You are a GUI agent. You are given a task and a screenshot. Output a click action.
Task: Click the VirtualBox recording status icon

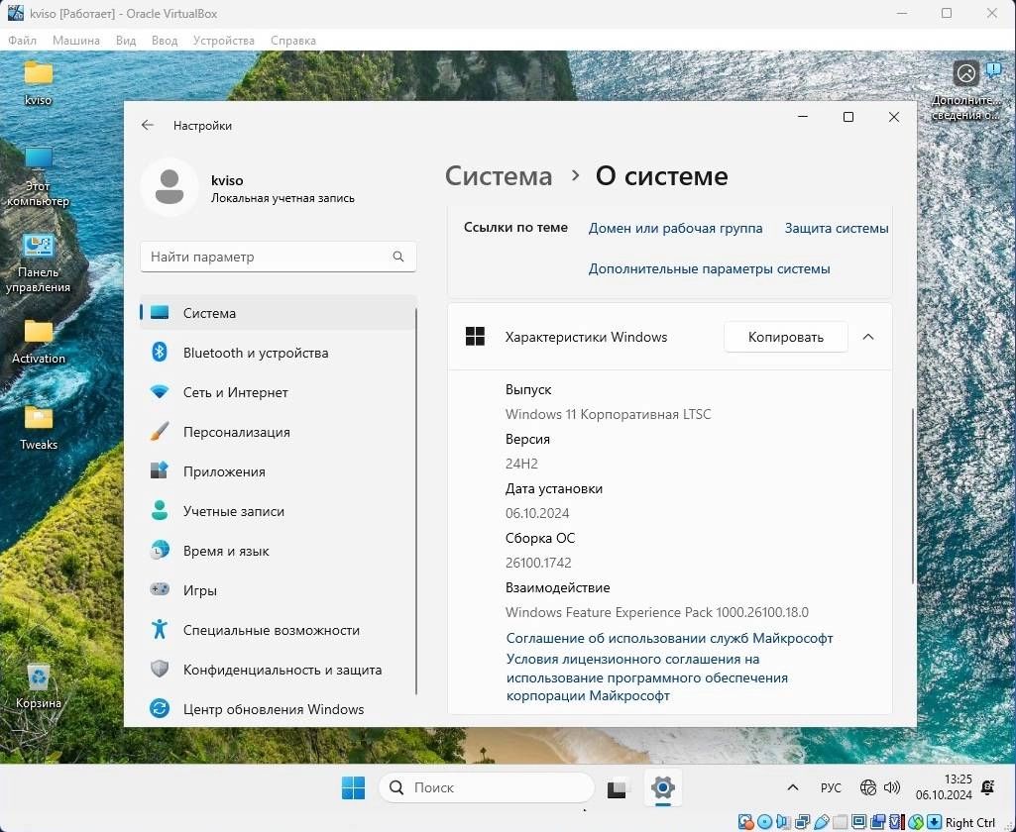(x=878, y=822)
